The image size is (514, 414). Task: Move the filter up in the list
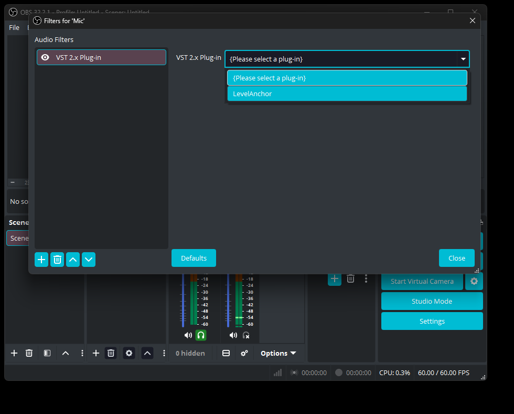click(73, 260)
